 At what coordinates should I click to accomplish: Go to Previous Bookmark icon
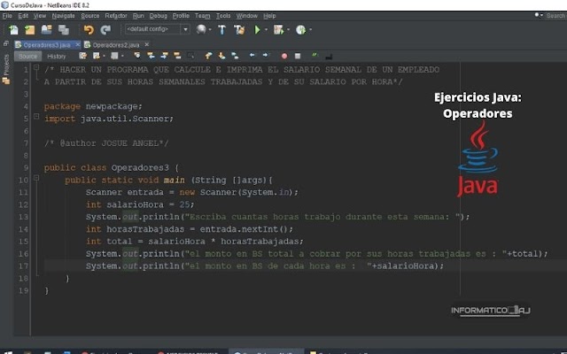coord(208,56)
